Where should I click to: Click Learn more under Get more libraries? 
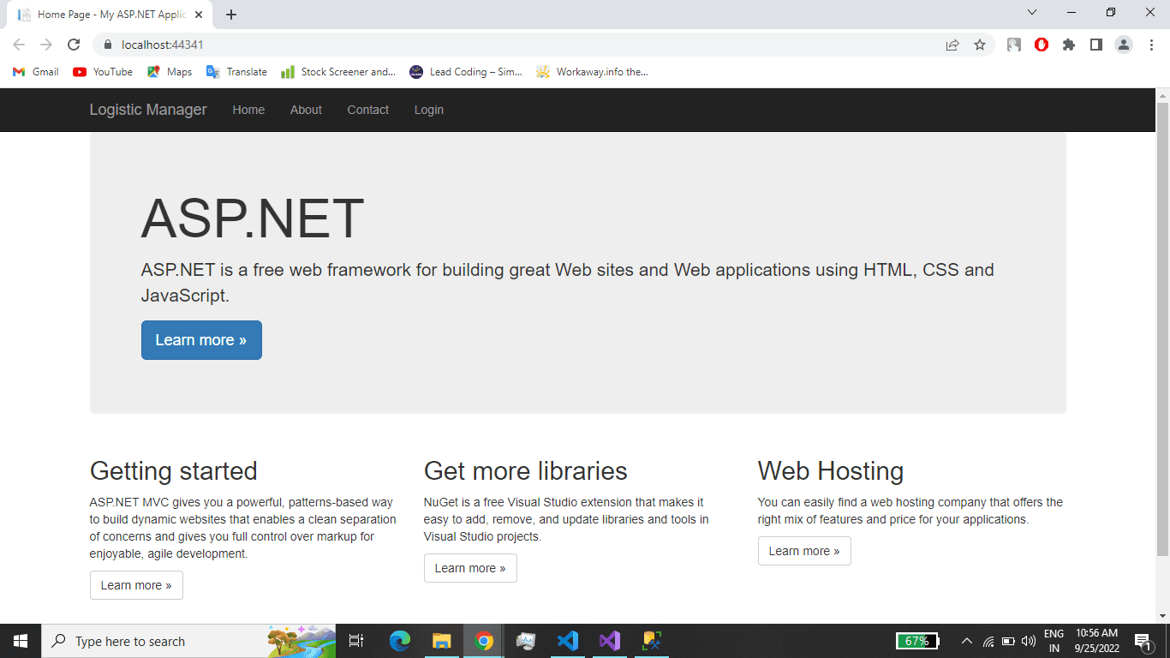point(470,568)
